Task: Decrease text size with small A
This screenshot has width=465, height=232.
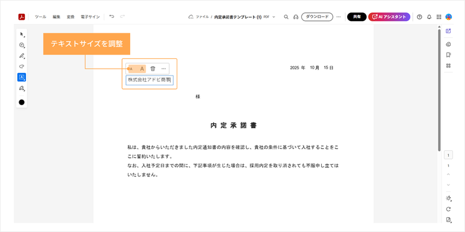Action: [x=131, y=69]
